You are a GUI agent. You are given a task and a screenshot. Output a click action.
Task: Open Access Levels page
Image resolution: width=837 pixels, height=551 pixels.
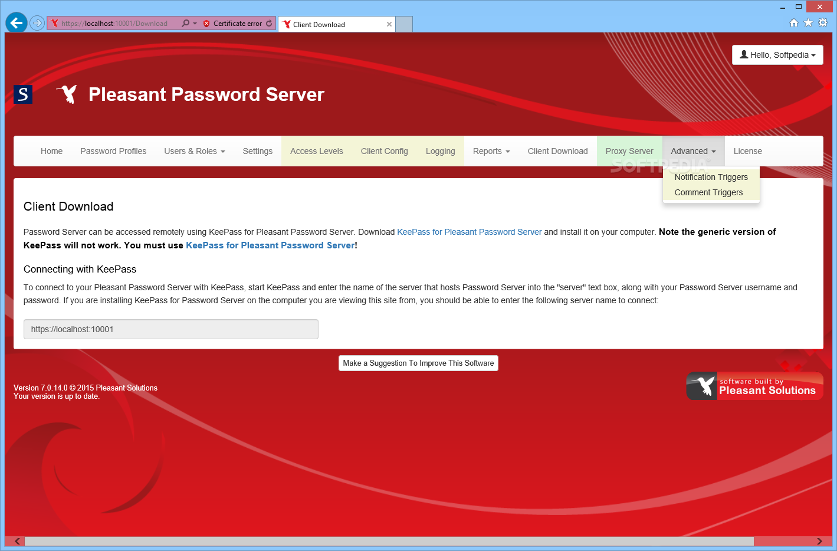coord(317,151)
